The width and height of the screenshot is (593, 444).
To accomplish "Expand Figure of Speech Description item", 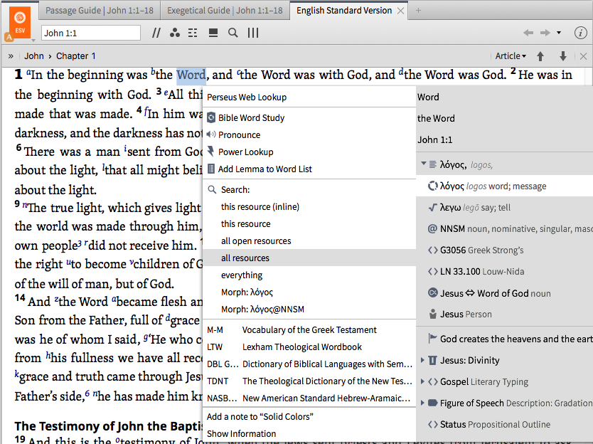I will click(x=423, y=403).
